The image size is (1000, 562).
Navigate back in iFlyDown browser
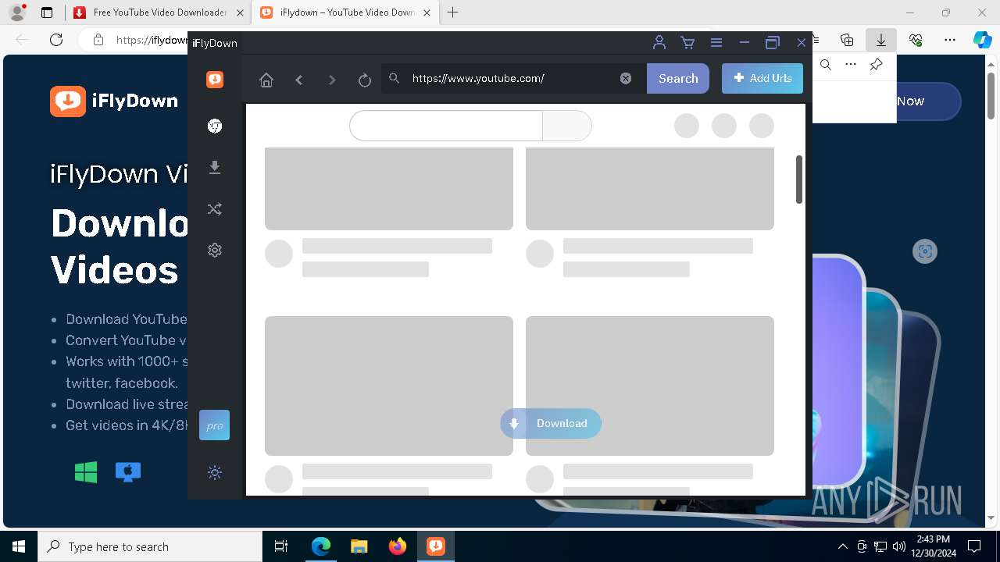299,80
